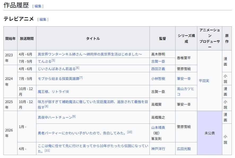Open the 魔王様、リトライ!R title link
This screenshot has height=158, width=235.
point(53,92)
